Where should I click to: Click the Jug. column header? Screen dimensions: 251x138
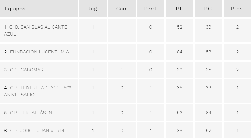[93, 9]
